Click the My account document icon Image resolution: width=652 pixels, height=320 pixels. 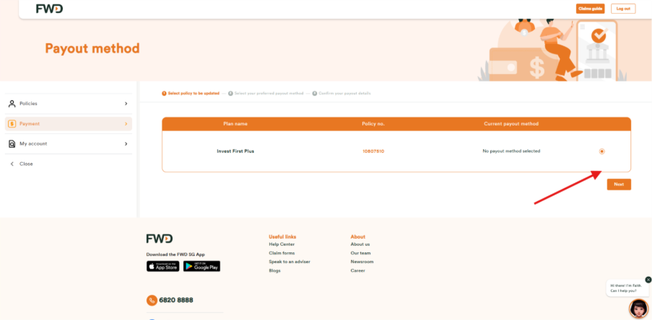pos(12,143)
